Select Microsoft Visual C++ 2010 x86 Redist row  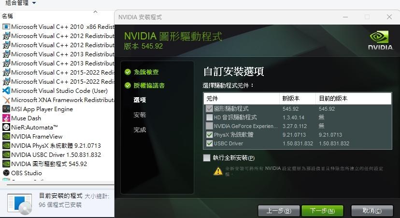pos(58,26)
